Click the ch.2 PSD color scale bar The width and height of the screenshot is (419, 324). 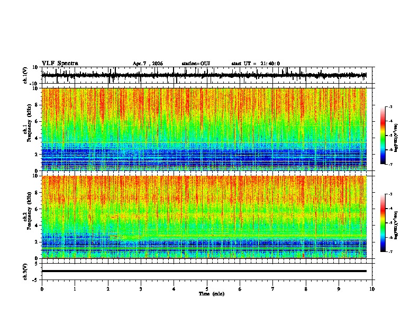tap(383, 223)
